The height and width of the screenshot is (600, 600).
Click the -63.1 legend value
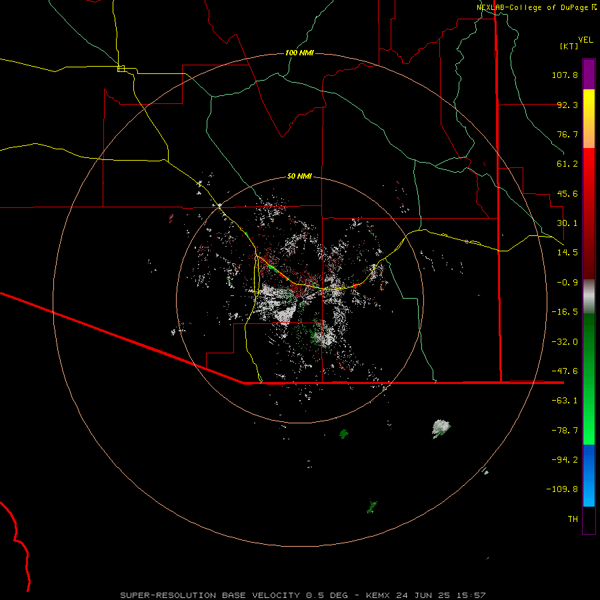(565, 401)
